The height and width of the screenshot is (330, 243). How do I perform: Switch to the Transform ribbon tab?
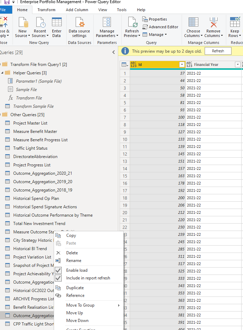46,10
